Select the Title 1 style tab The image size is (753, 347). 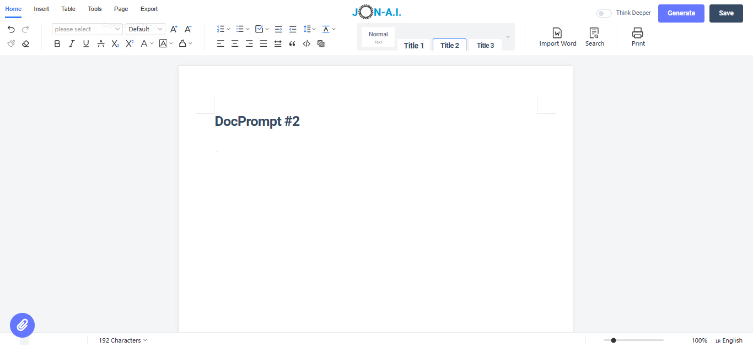(414, 46)
